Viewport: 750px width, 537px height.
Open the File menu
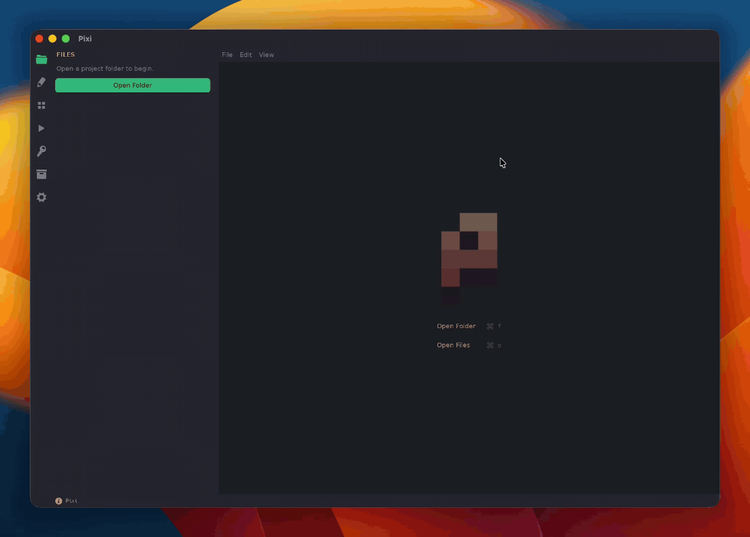[227, 55]
